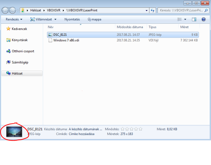Click the Nyomtatás button

click(72, 19)
